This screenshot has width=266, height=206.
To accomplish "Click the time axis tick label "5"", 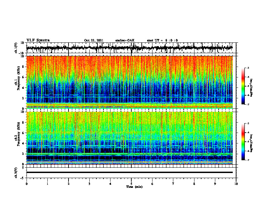I will [131, 184].
